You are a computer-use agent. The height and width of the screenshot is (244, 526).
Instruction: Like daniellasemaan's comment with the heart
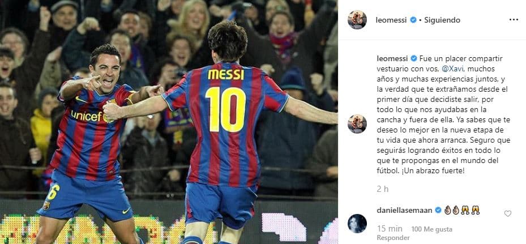point(508,213)
